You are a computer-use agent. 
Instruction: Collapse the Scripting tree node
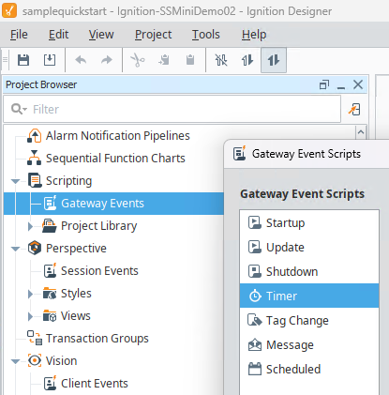[15, 181]
